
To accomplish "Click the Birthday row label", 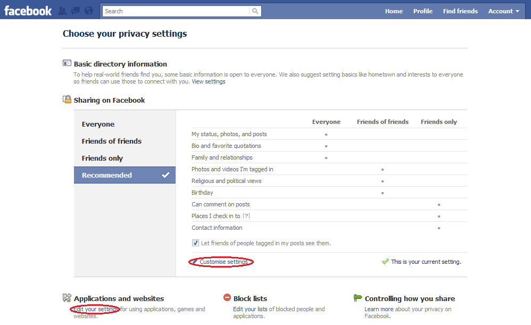I will pos(202,193).
